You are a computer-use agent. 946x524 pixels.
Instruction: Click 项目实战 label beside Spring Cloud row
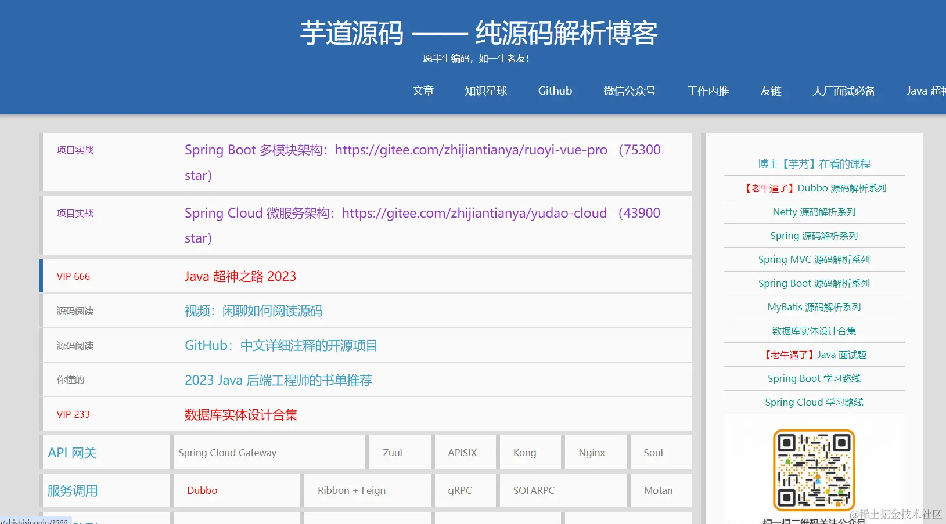75,213
